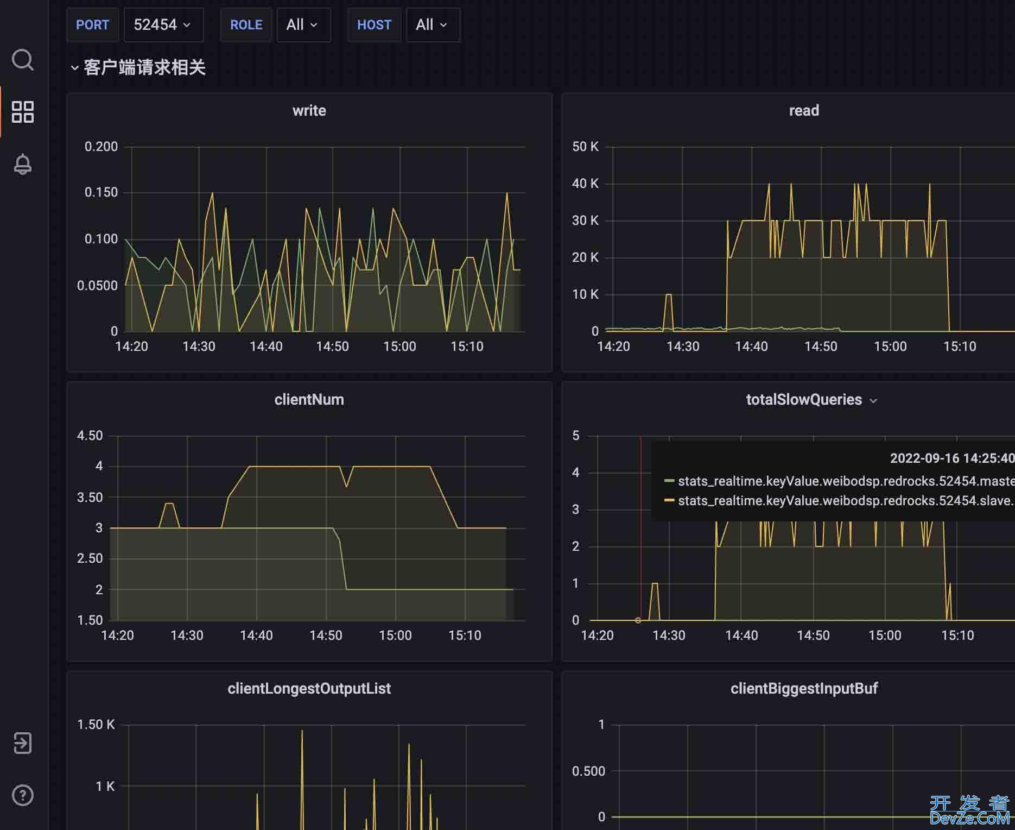The width and height of the screenshot is (1015, 830).
Task: Click the clientNum panel title
Action: coord(309,400)
